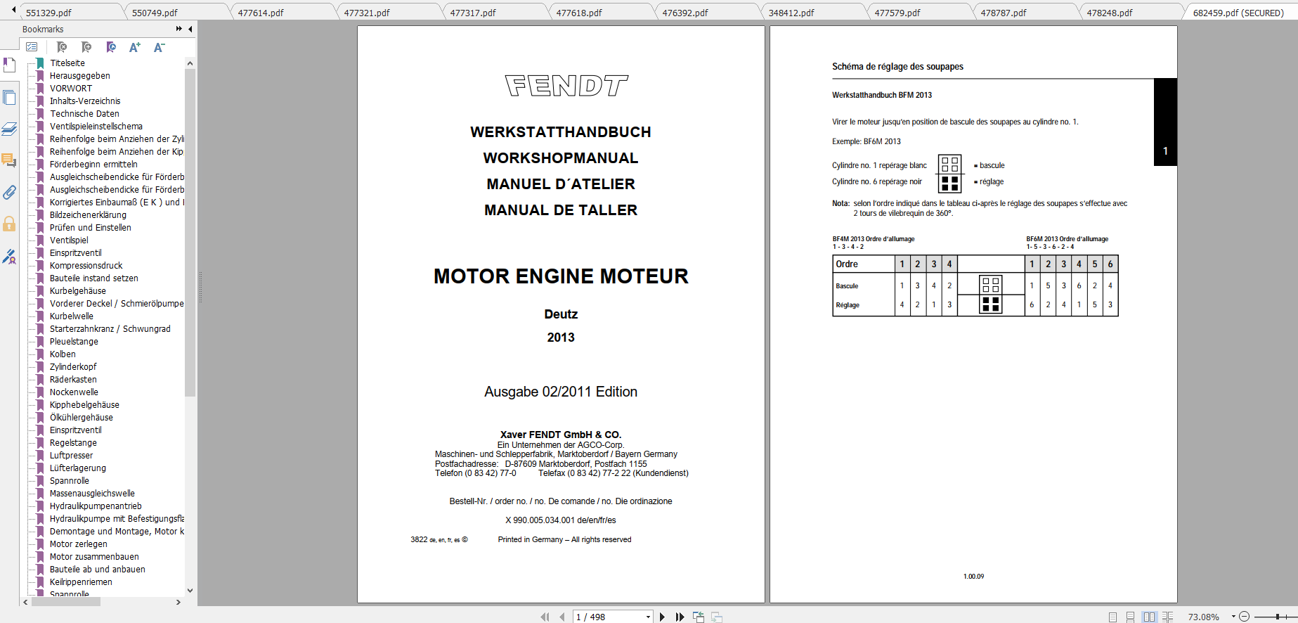
Task: Select the VORWORT bookmark
Action: click(71, 89)
